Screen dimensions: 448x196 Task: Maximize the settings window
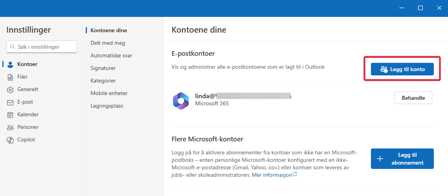[x=420, y=8]
